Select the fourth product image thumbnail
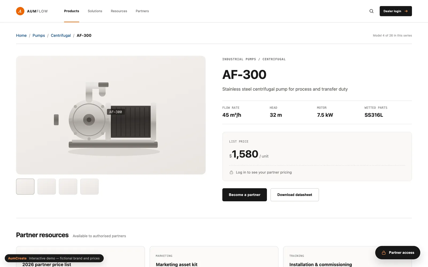This screenshot has height=267, width=428. click(89, 187)
